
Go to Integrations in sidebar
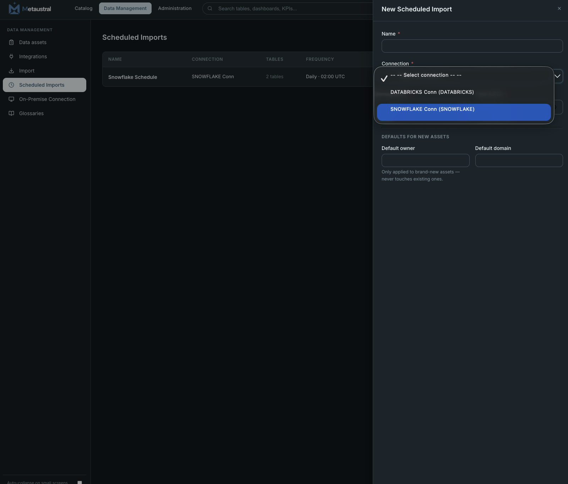[x=44, y=57]
